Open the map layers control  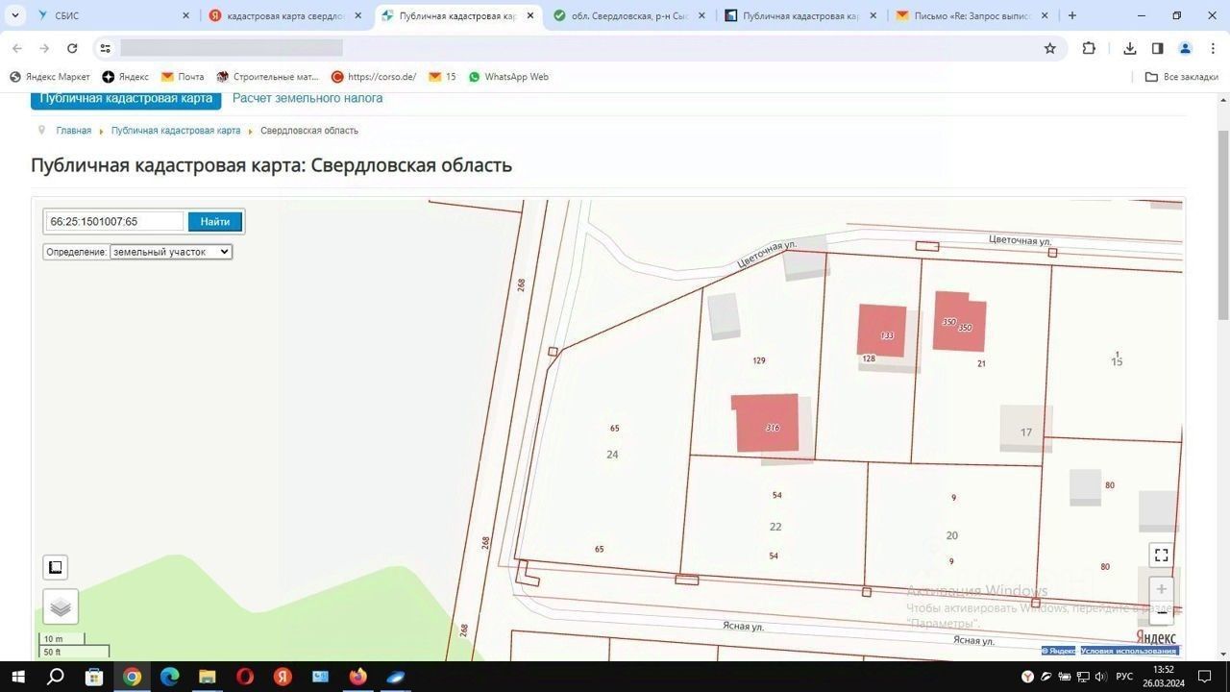61,606
